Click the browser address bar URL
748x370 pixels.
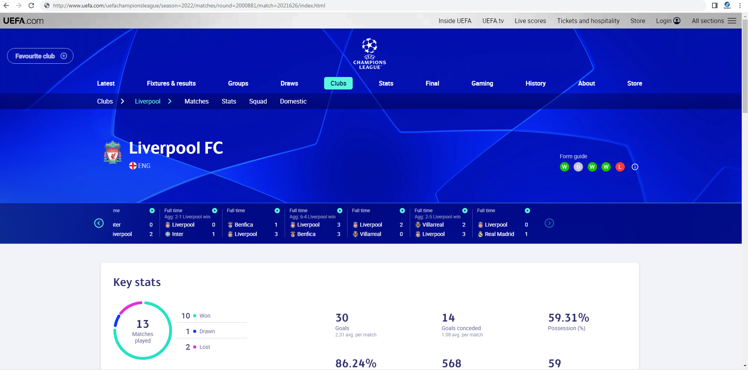pyautogui.click(x=189, y=5)
